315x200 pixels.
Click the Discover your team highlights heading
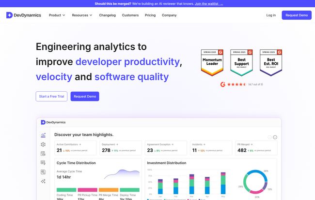tap(84, 135)
